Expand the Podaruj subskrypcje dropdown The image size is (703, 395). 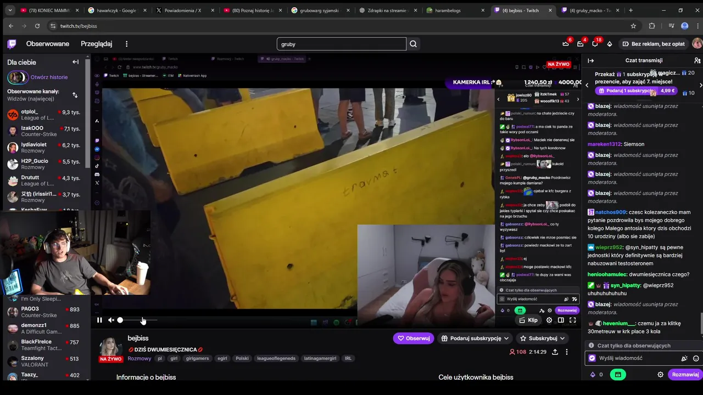coord(475,338)
